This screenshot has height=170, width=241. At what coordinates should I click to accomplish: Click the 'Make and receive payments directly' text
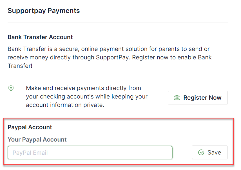click(x=83, y=88)
